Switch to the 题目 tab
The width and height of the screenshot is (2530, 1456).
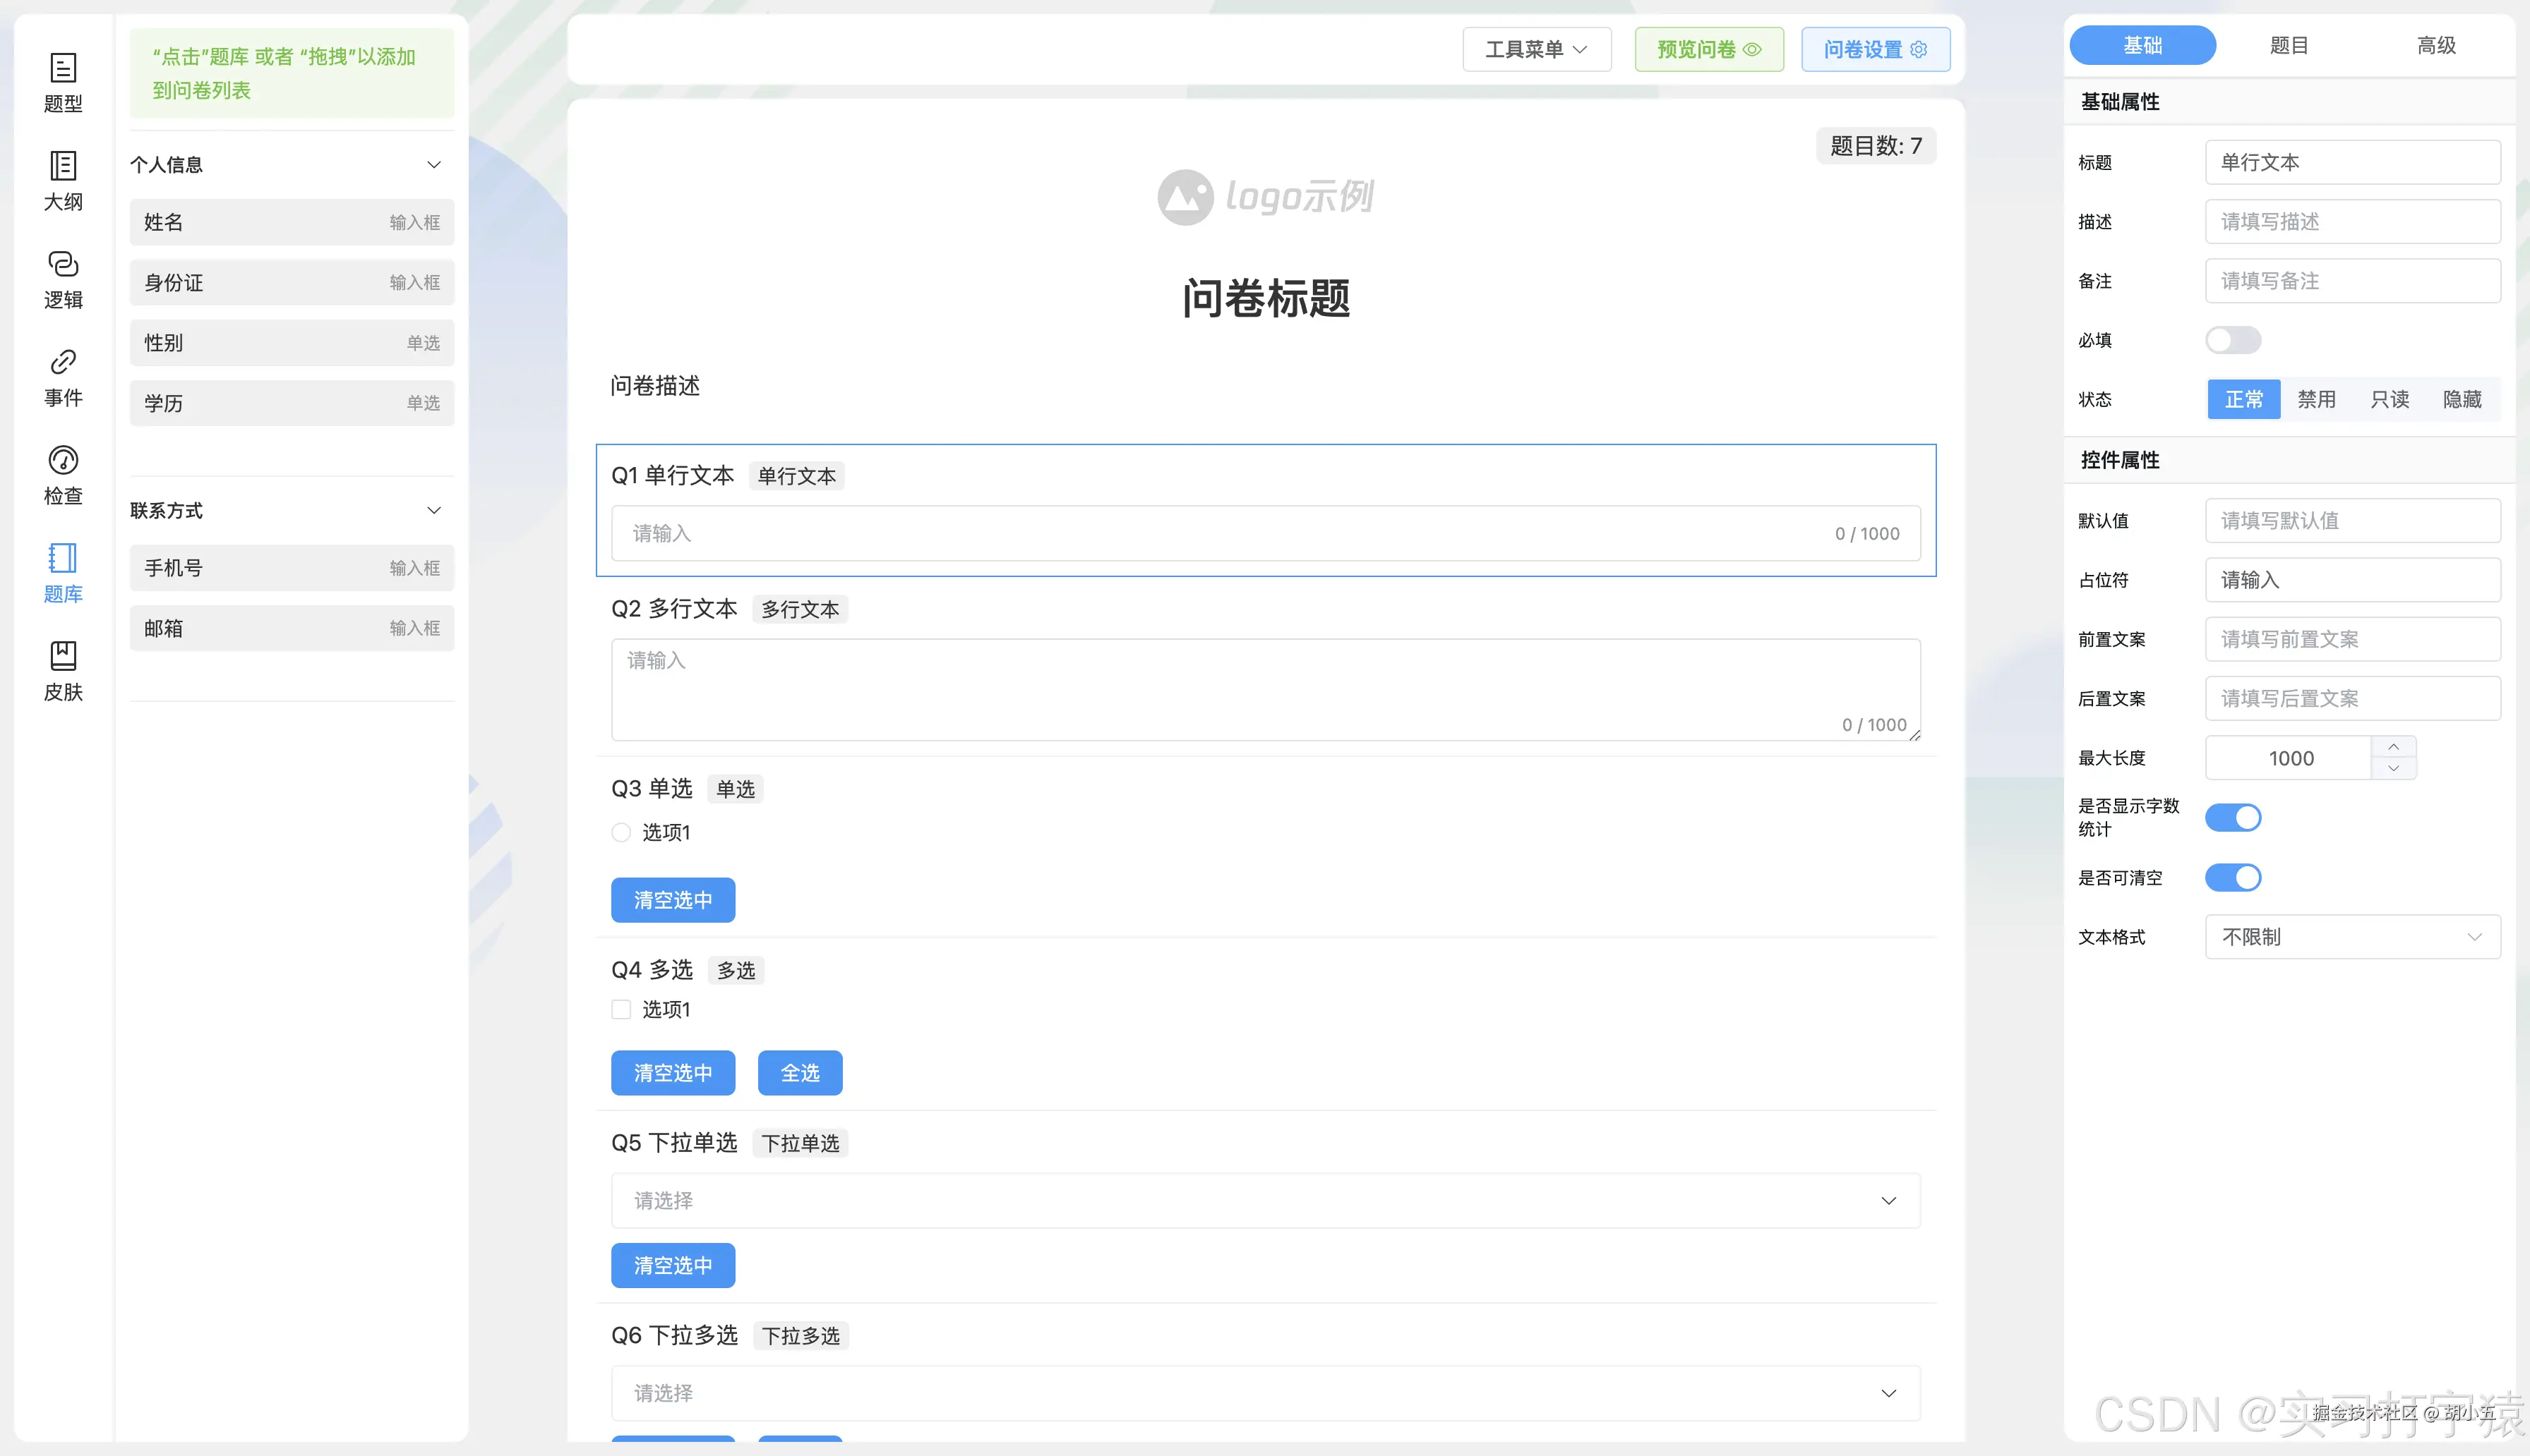[x=2289, y=44]
